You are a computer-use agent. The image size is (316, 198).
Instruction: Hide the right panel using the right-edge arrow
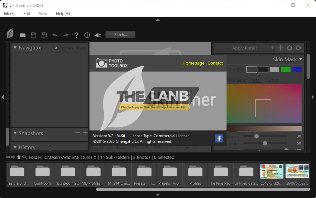pos(313,97)
